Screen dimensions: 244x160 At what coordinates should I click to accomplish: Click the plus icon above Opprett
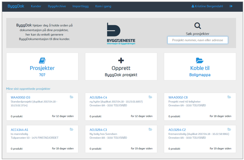(121, 60)
